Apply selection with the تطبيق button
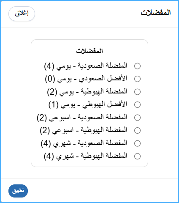This screenshot has height=203, width=179. pyautogui.click(x=18, y=191)
